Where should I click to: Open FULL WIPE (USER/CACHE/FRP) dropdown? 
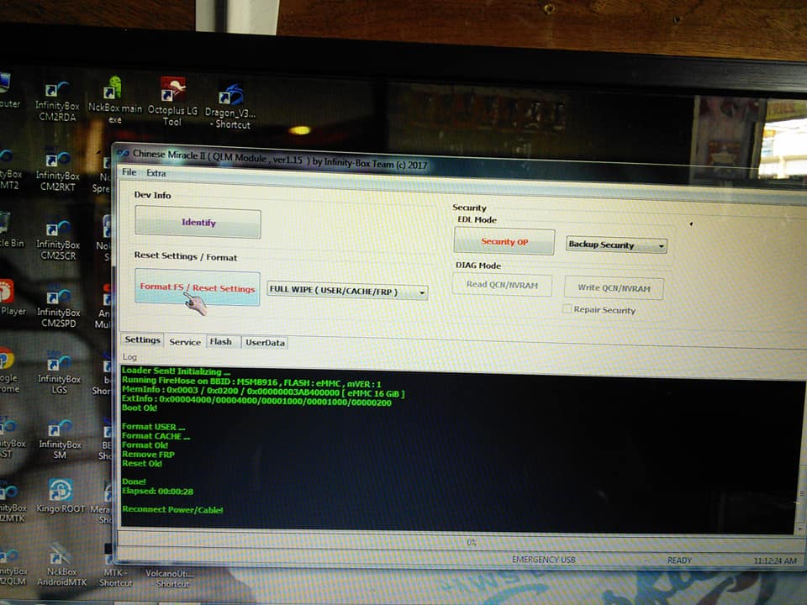point(347,292)
